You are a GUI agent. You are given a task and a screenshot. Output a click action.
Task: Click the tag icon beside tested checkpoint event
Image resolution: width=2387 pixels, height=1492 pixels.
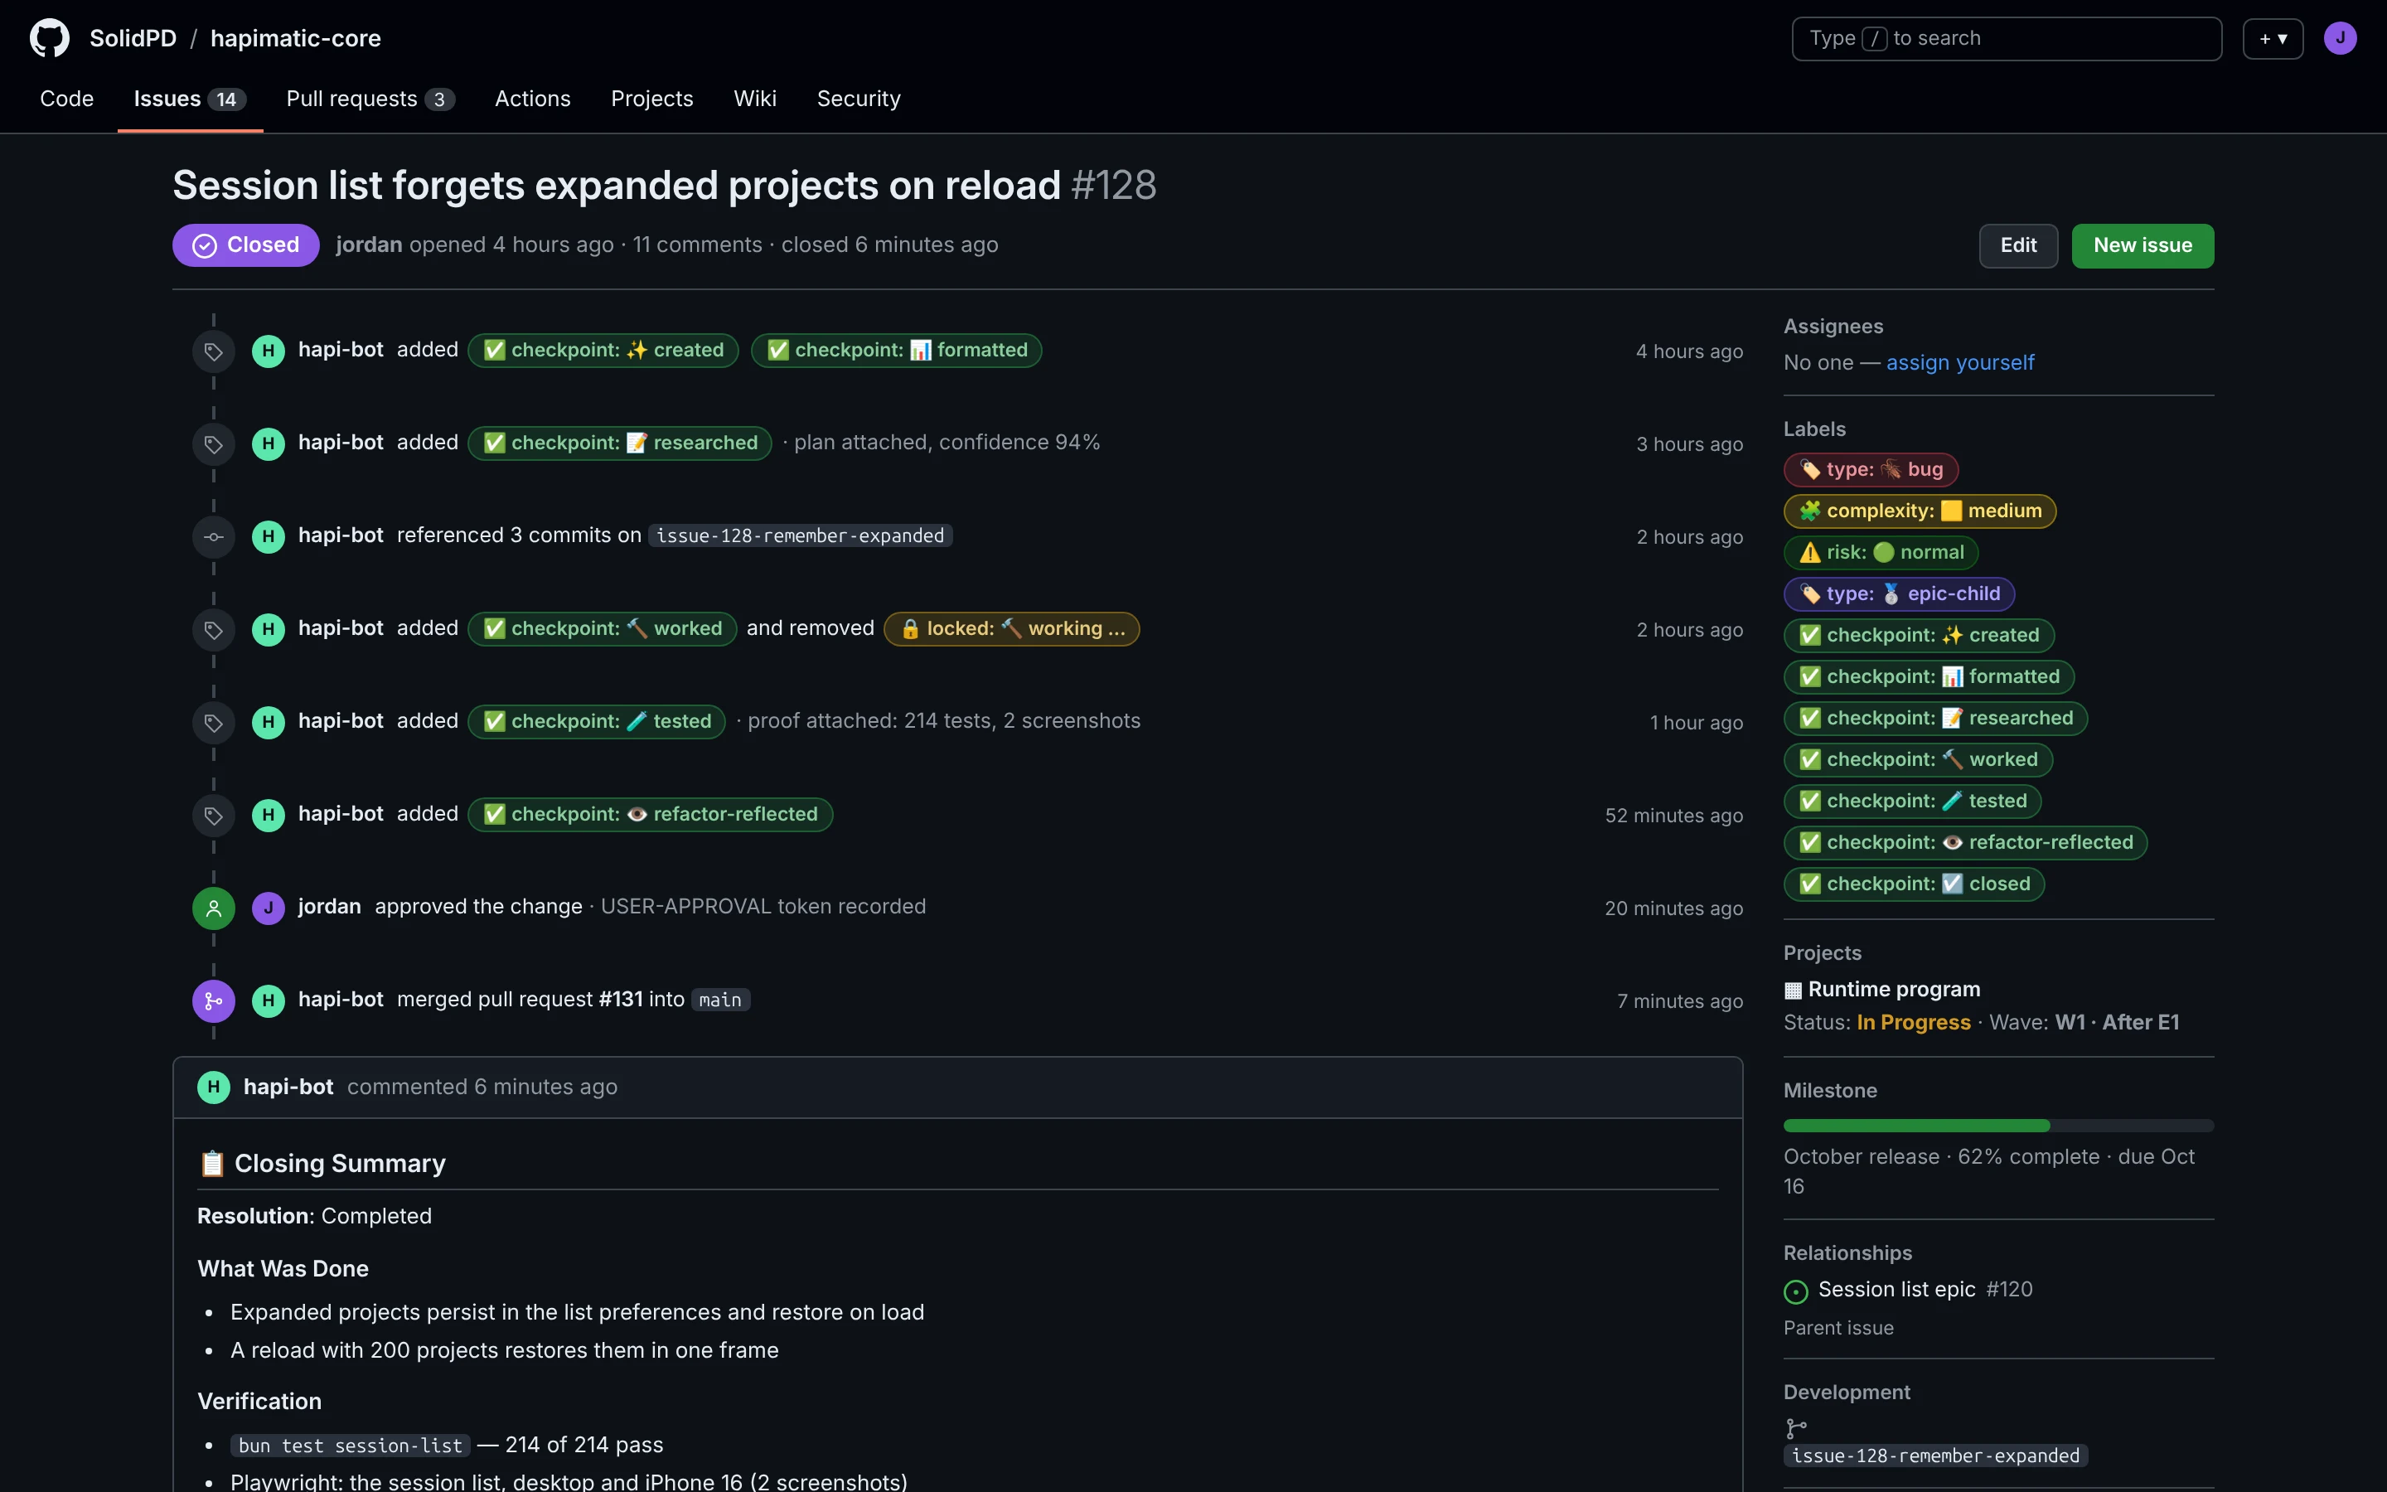213,722
